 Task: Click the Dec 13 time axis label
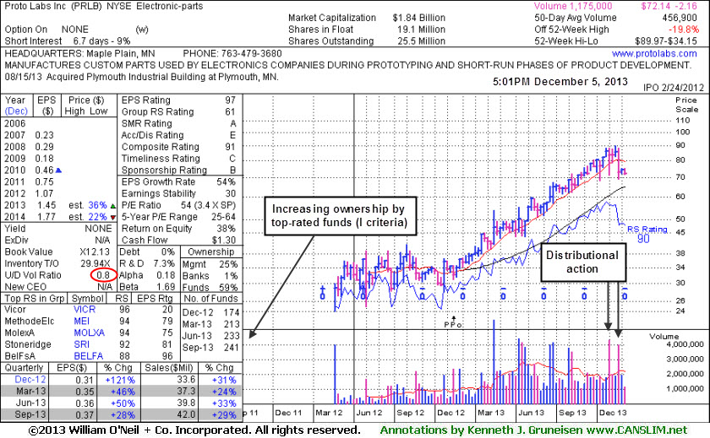tap(613, 413)
